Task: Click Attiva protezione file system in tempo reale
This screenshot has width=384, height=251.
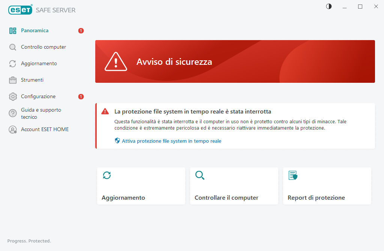Action: [171, 141]
